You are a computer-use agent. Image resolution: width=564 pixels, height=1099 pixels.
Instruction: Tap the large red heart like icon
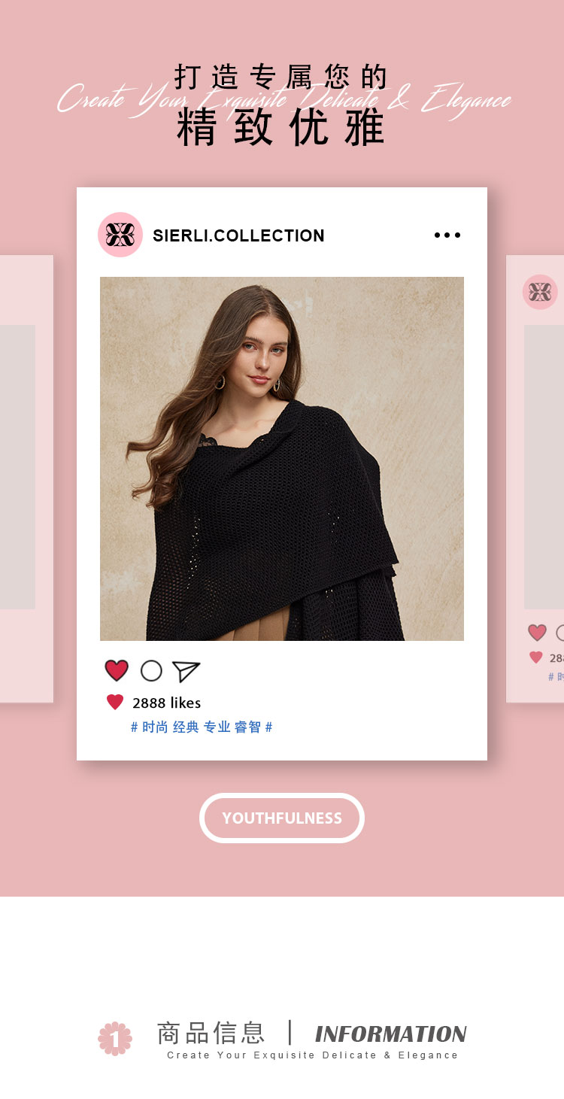coord(117,670)
